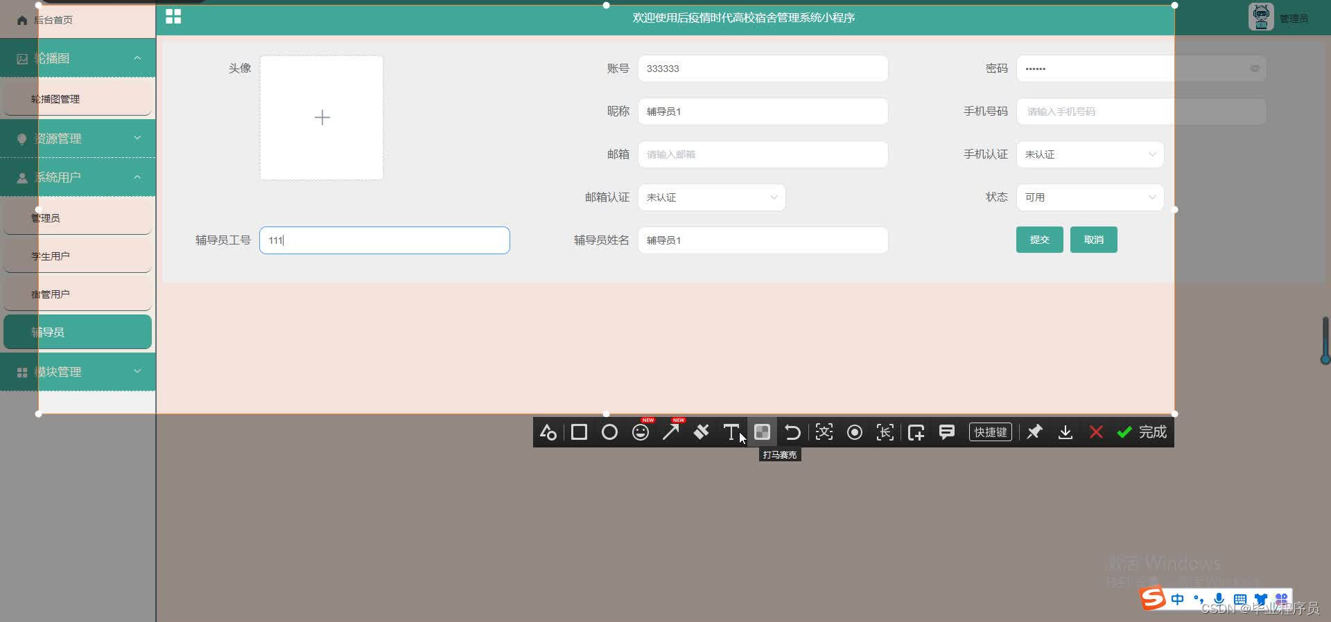Open the 快捷键 shortcuts button
Viewport: 1331px width, 622px height.
pyautogui.click(x=991, y=432)
